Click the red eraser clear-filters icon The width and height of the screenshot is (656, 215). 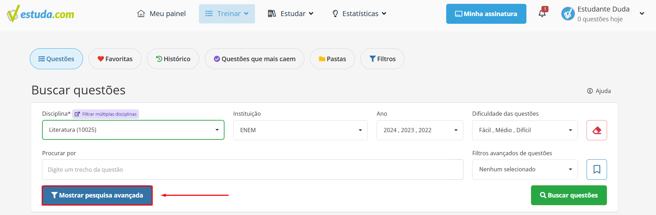596,130
